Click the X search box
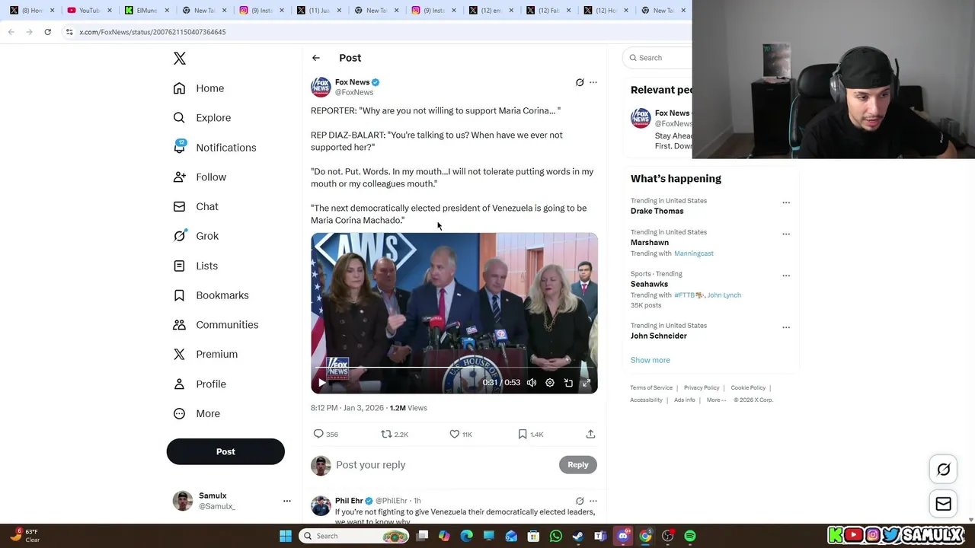 659,58
